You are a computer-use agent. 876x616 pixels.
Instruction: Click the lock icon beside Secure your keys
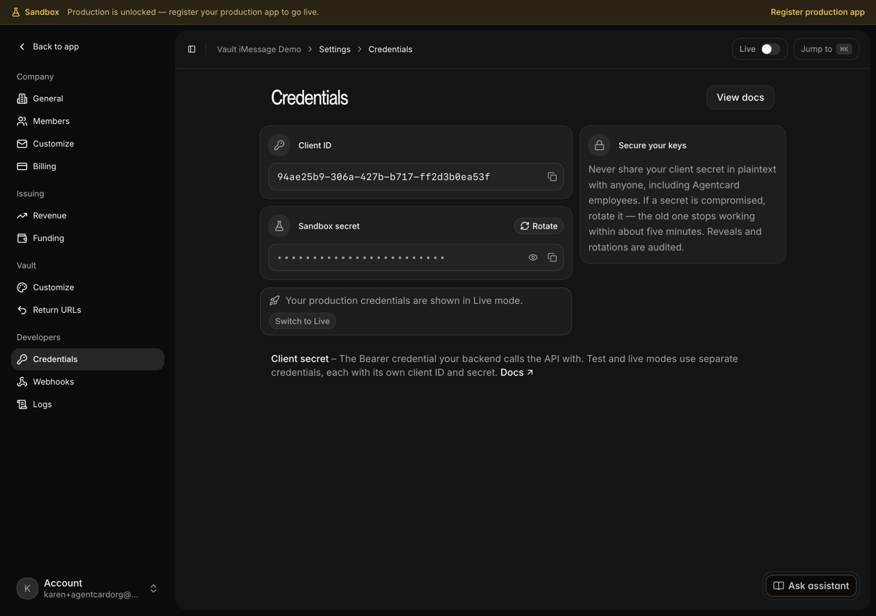tap(600, 145)
